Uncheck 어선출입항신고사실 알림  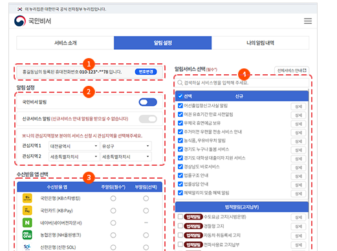(x=180, y=106)
